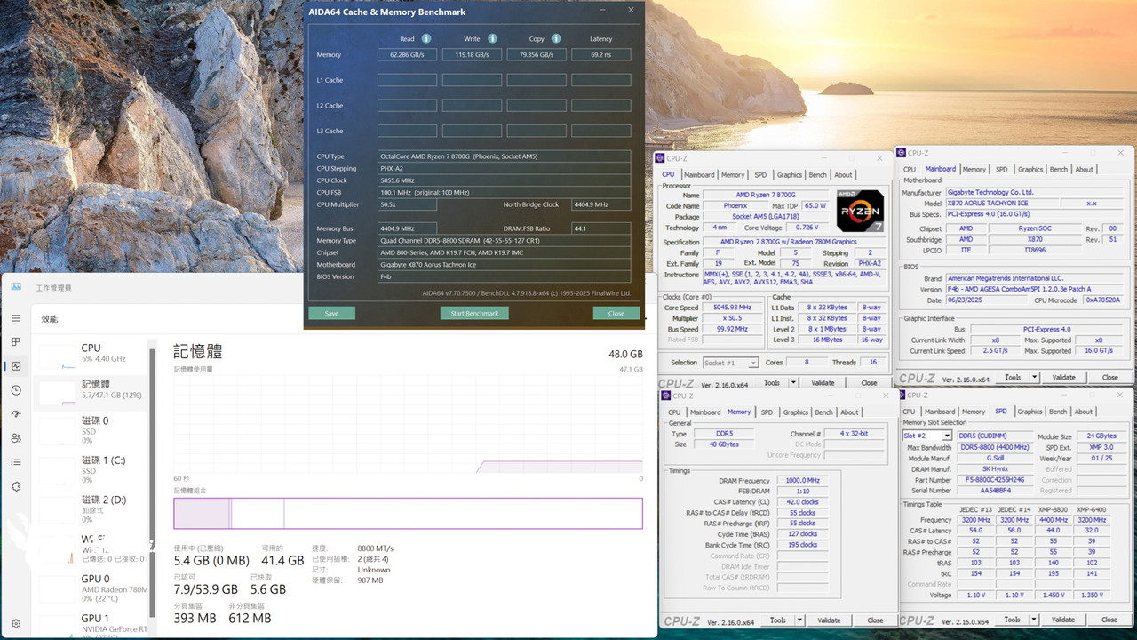The image size is (1137, 640).
Task: Open Details list icon in Task Manager sidebar
Action: [16, 462]
